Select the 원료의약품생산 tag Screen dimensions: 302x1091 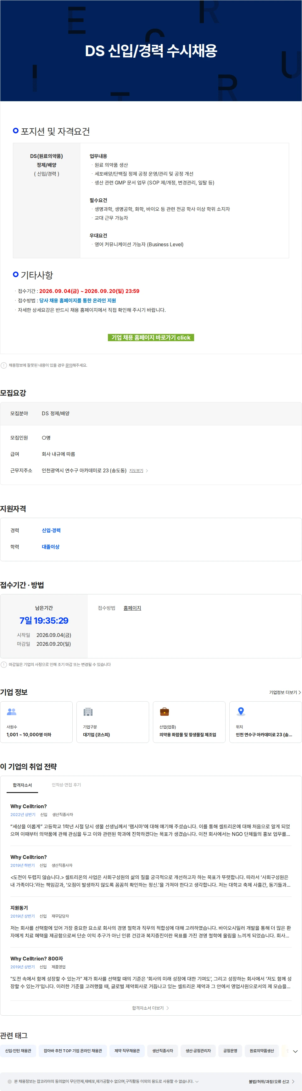tap(262, 1051)
